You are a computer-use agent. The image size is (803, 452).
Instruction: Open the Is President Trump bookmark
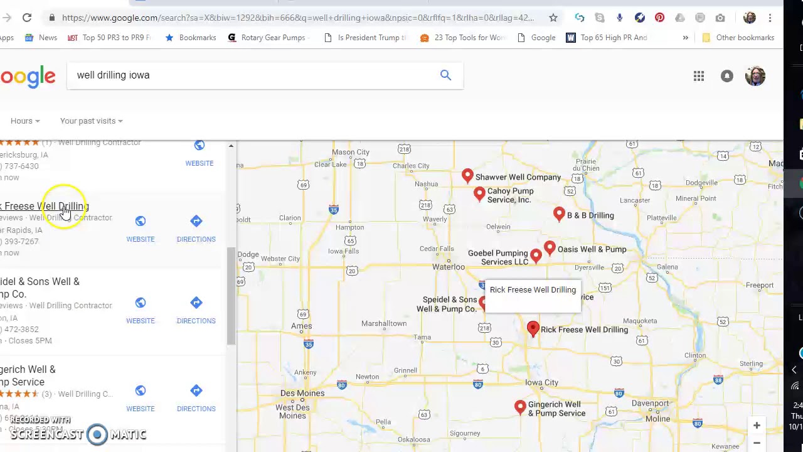click(x=364, y=38)
